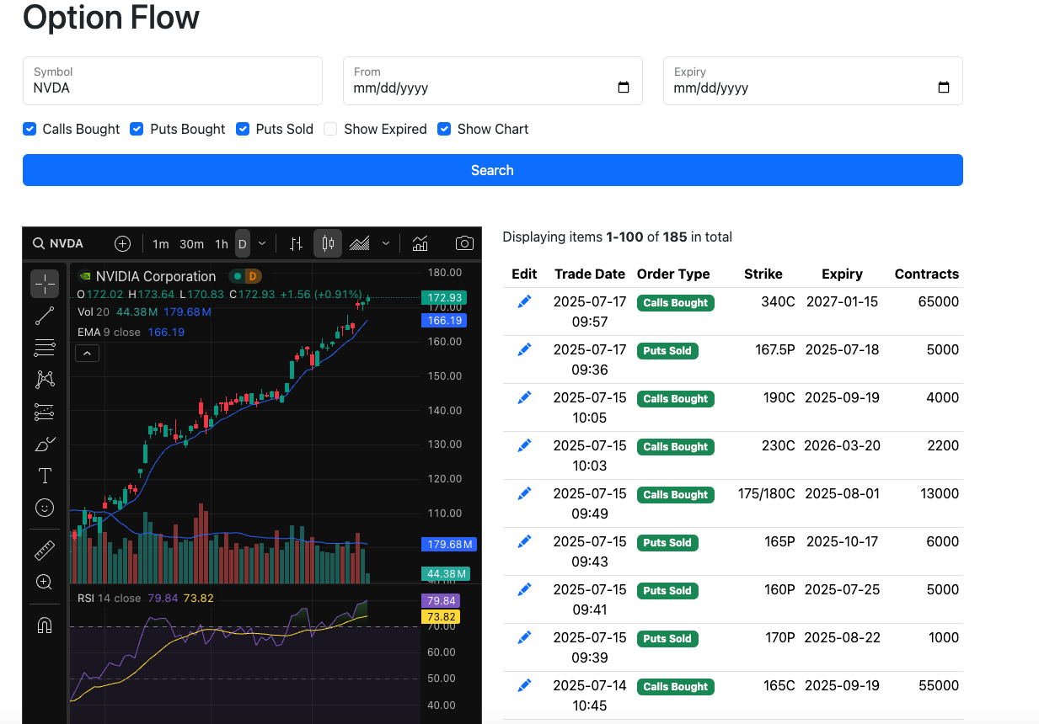The image size is (1039, 724).
Task: Select the trend line drawing tool
Action: click(x=45, y=316)
